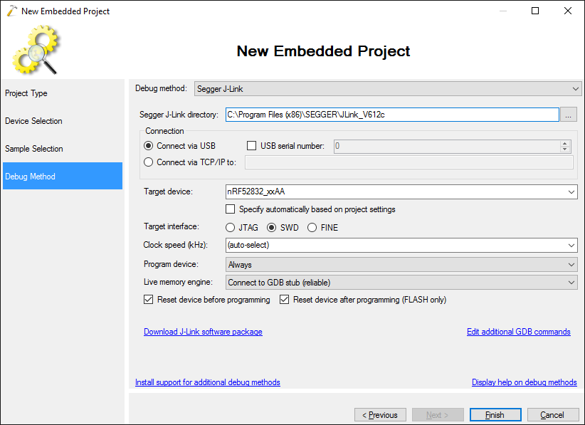This screenshot has width=585, height=425.
Task: Uncheck Reset device before programming
Action: [x=149, y=300]
